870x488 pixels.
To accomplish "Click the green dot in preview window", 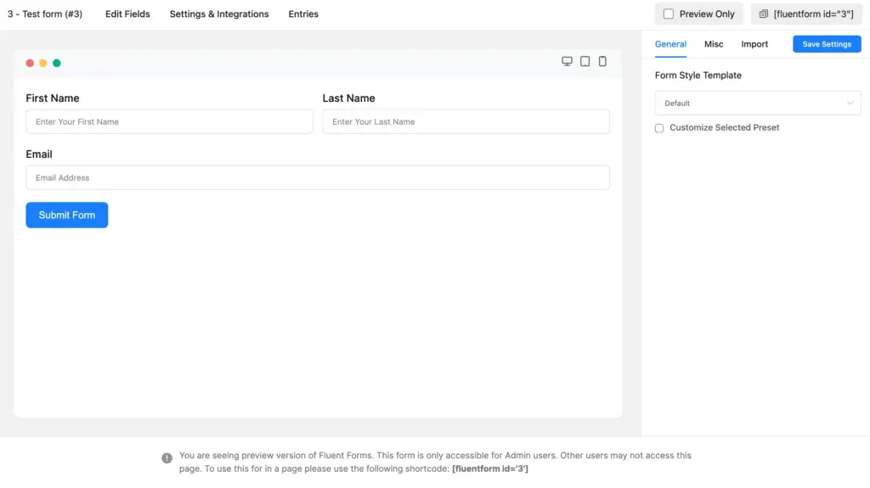I will (x=57, y=63).
